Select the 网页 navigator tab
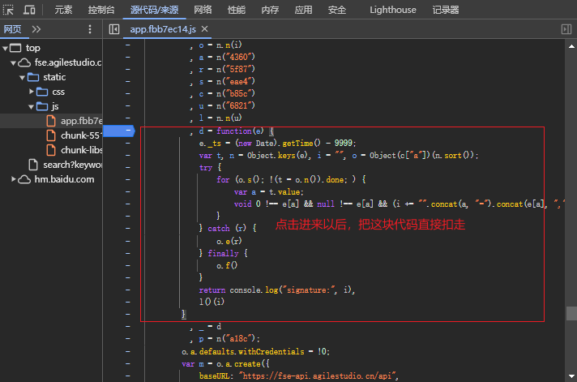This screenshot has width=577, height=382. pos(12,29)
